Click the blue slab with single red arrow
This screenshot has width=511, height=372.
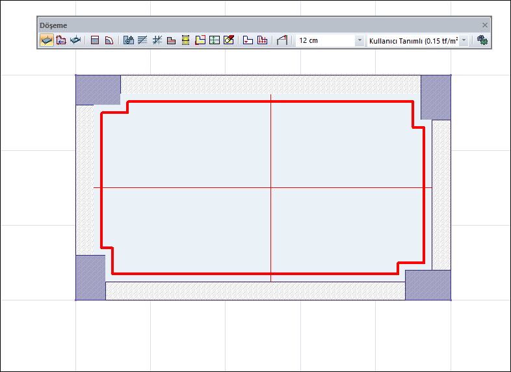248,40
